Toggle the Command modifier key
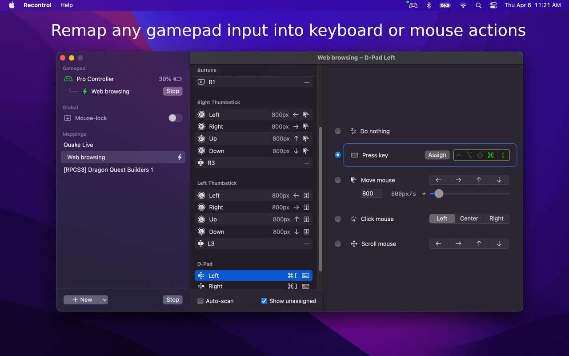Viewport: 569px width, 356px height. click(491, 155)
